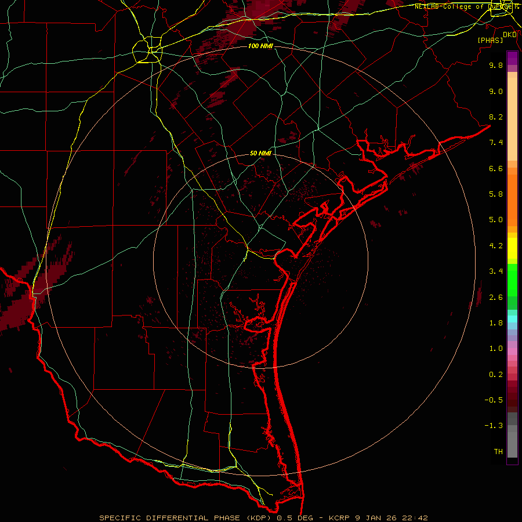Click the -0.5 color scale value
The image size is (522, 522).
click(x=494, y=400)
